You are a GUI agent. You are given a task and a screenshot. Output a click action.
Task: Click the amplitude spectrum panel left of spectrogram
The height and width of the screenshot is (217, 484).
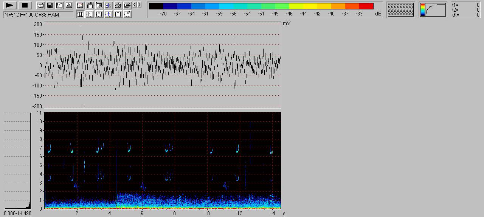coord(17,160)
